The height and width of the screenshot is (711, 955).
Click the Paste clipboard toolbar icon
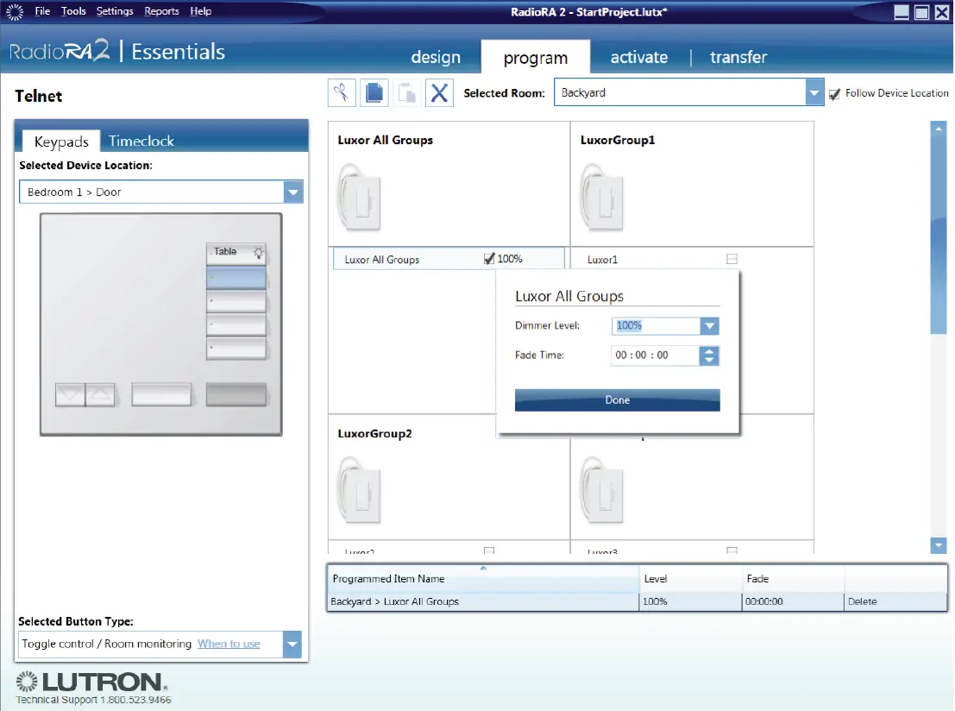point(406,93)
